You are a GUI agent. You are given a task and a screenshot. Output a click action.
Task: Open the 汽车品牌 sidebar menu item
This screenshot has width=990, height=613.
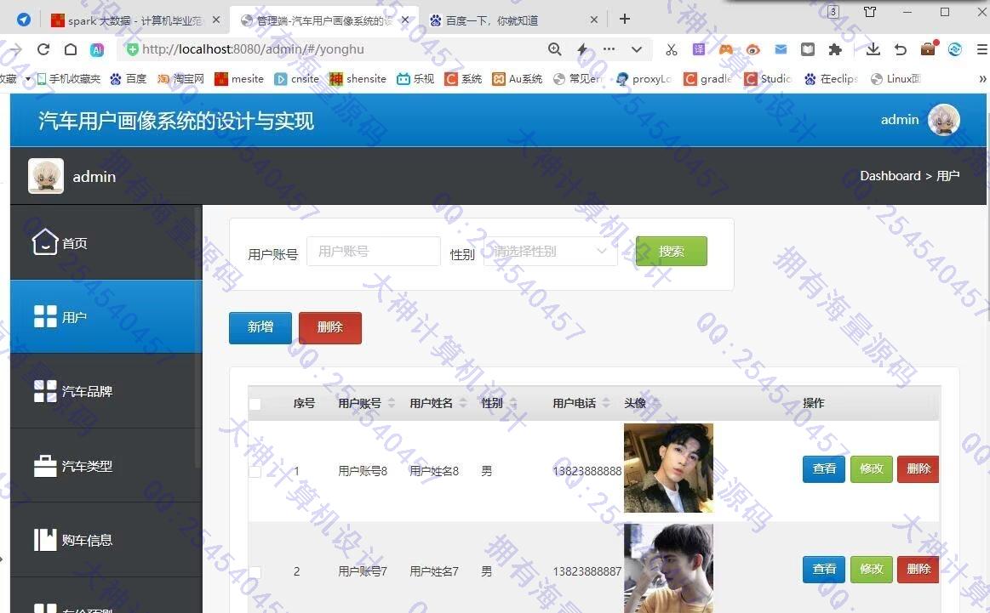point(106,391)
